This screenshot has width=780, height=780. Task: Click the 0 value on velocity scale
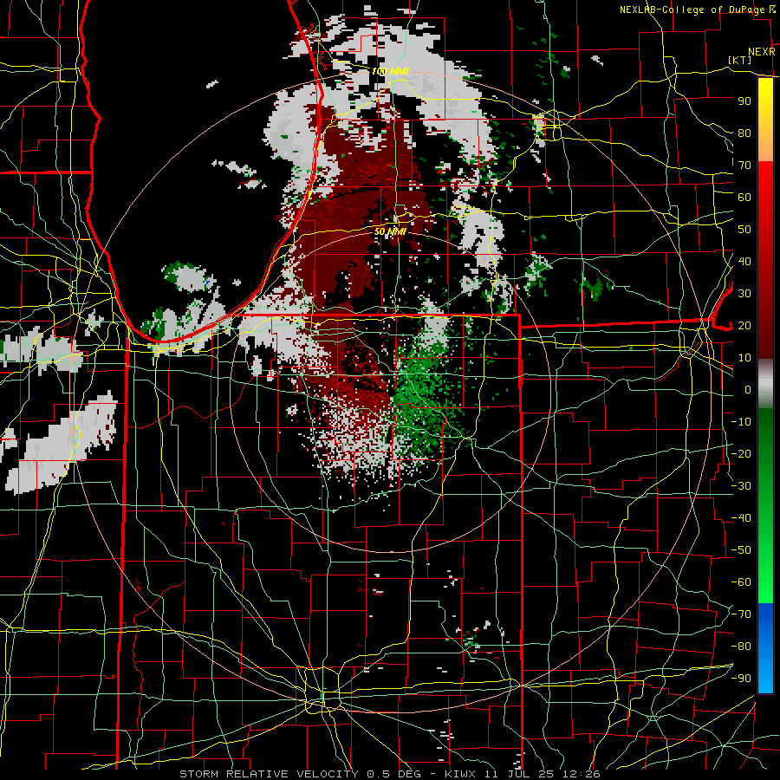(748, 390)
